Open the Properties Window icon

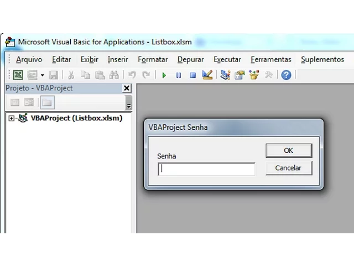point(240,75)
